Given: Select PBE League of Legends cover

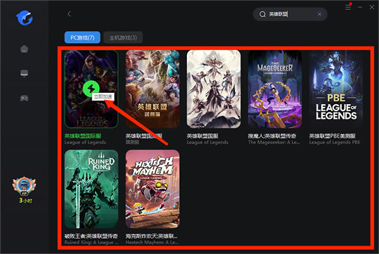Looking at the screenshot, I should pyautogui.click(x=336, y=89).
